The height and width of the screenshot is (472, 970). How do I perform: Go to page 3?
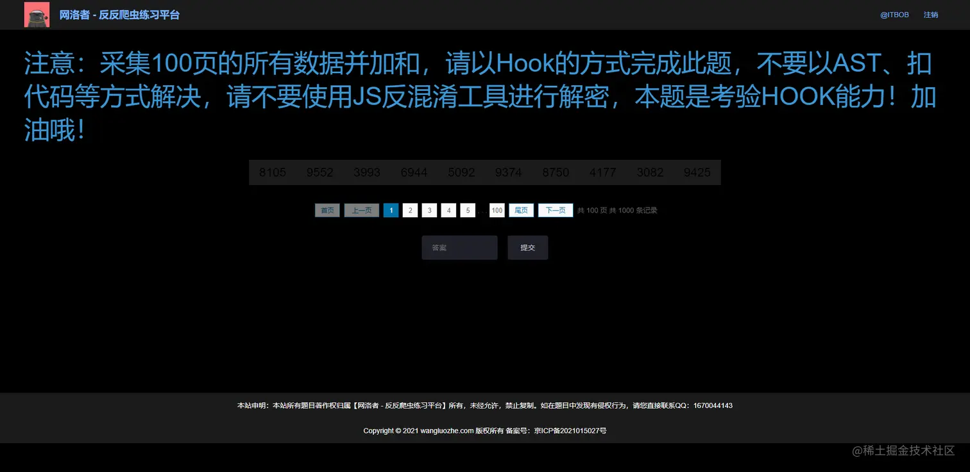click(x=430, y=210)
